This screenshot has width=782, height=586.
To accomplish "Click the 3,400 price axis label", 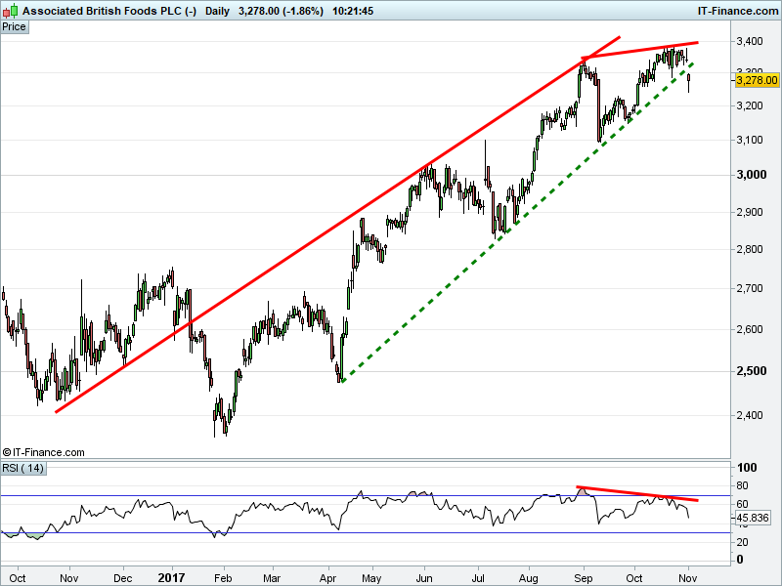I will [x=750, y=41].
